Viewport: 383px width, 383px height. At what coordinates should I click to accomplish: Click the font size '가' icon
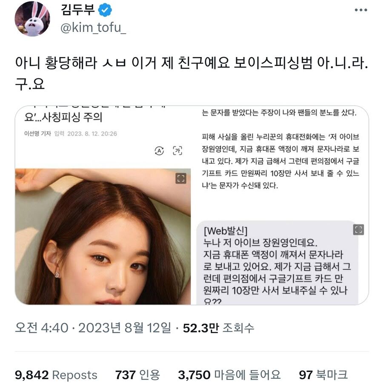click(177, 151)
